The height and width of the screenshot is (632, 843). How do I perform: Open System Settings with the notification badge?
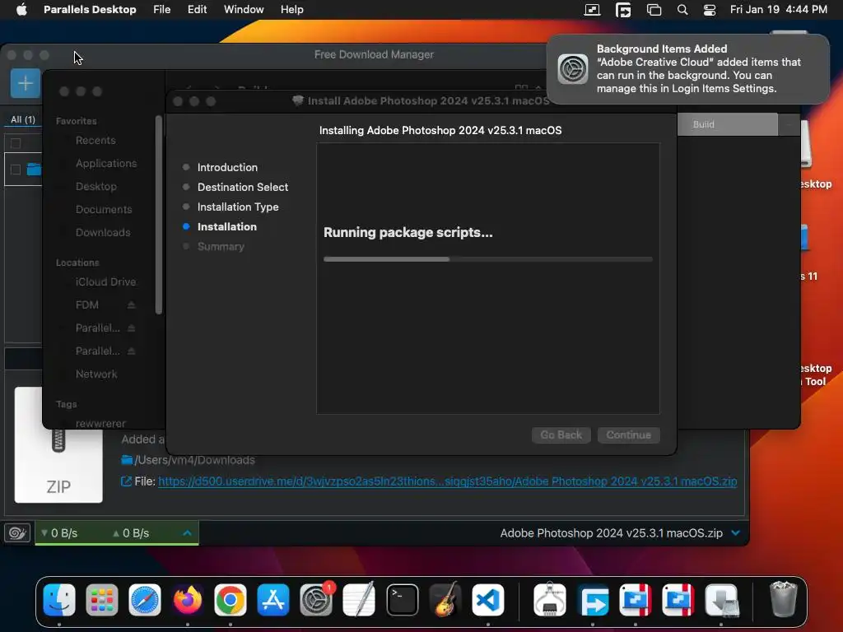(x=316, y=600)
